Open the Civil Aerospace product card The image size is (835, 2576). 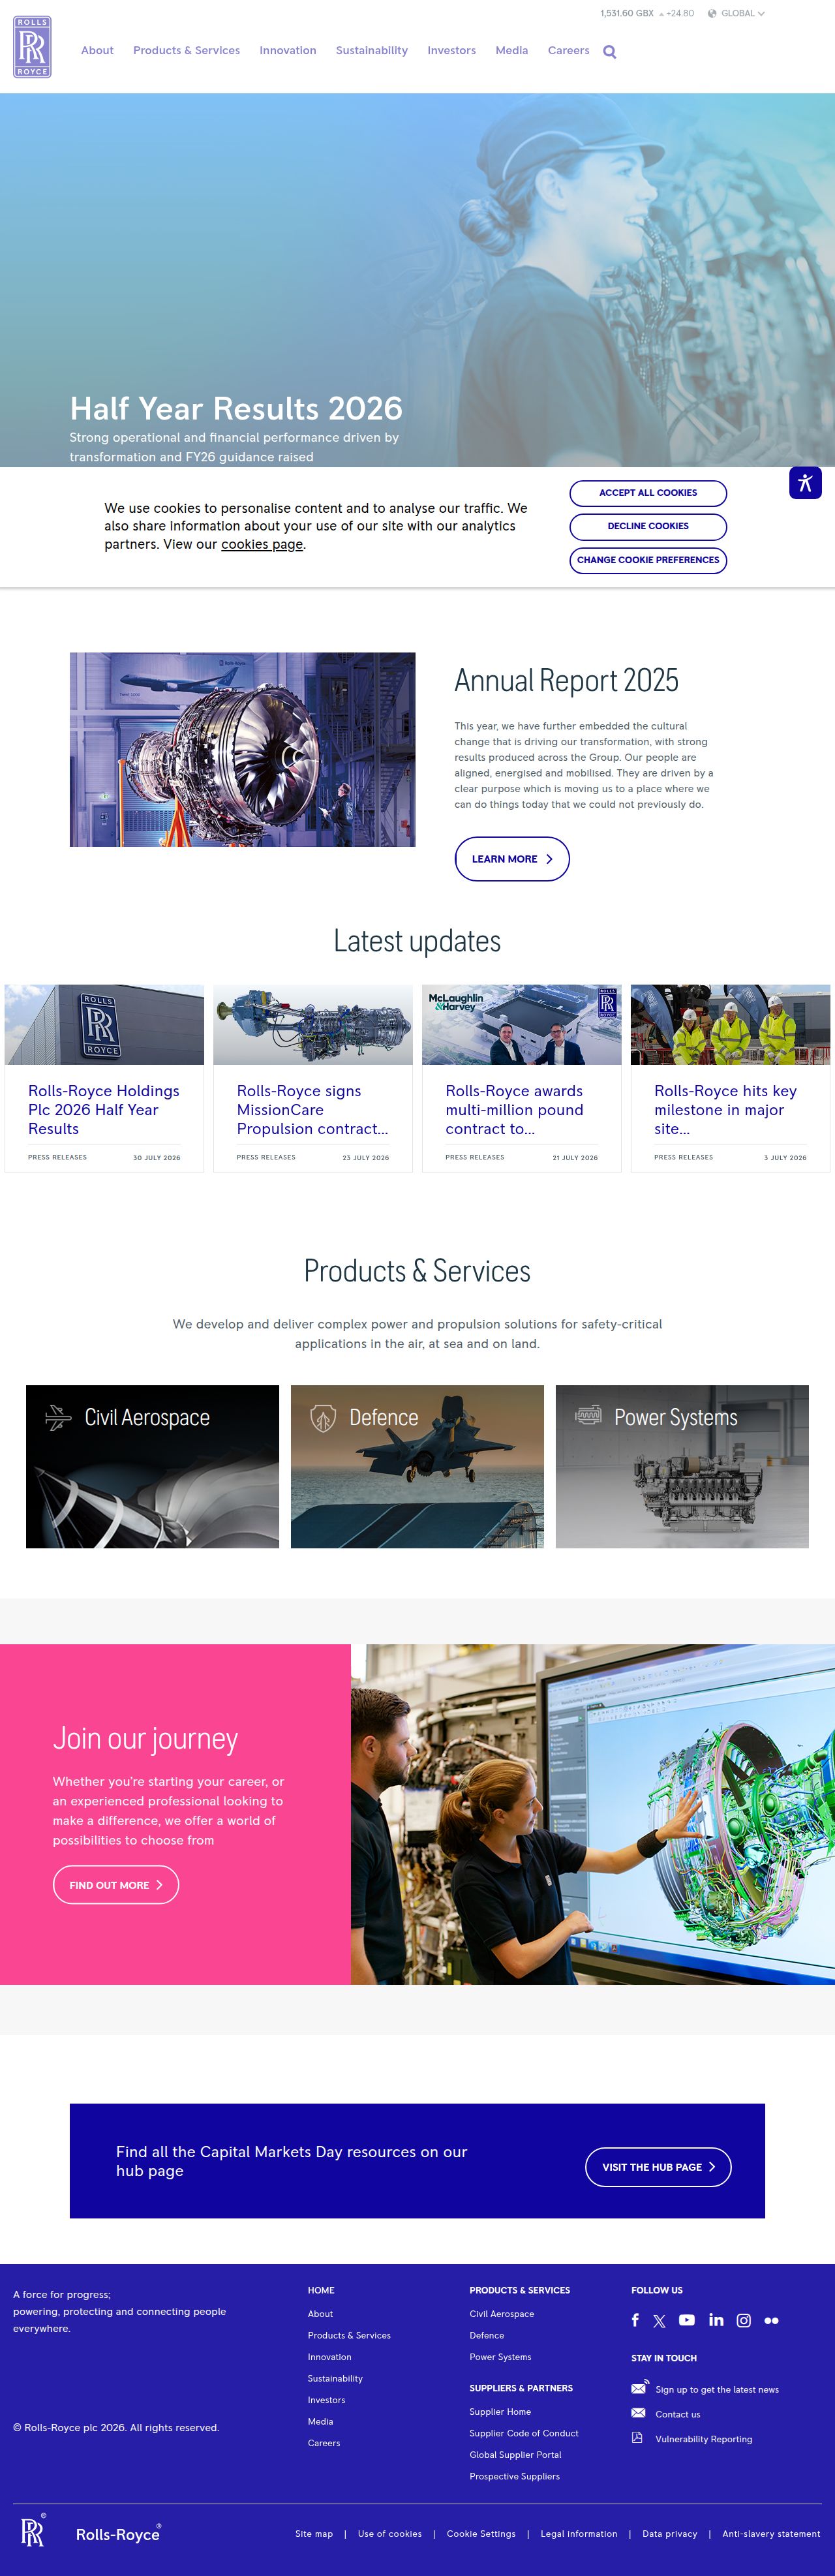(152, 1467)
